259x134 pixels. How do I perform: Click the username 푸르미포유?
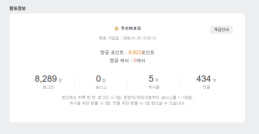coord(131,28)
